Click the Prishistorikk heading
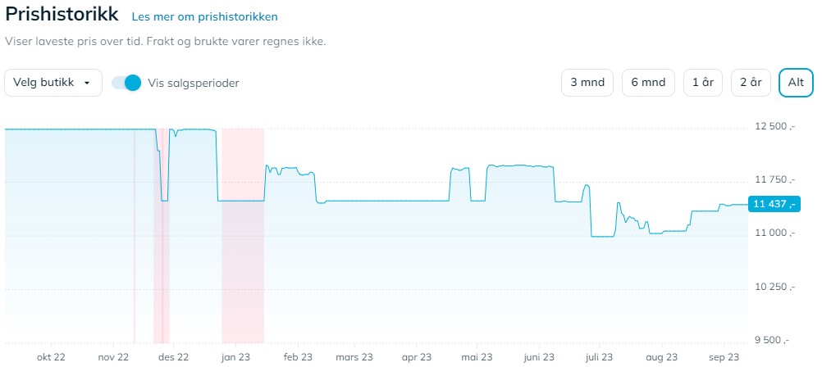Viewport: 822px width, 376px height. (62, 16)
